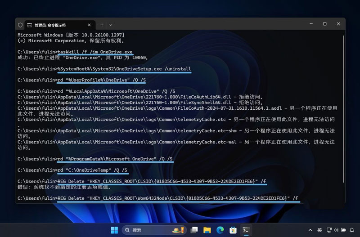The image size is (360, 237).
Task: Open the Windows Start menu
Action: tap(114, 230)
